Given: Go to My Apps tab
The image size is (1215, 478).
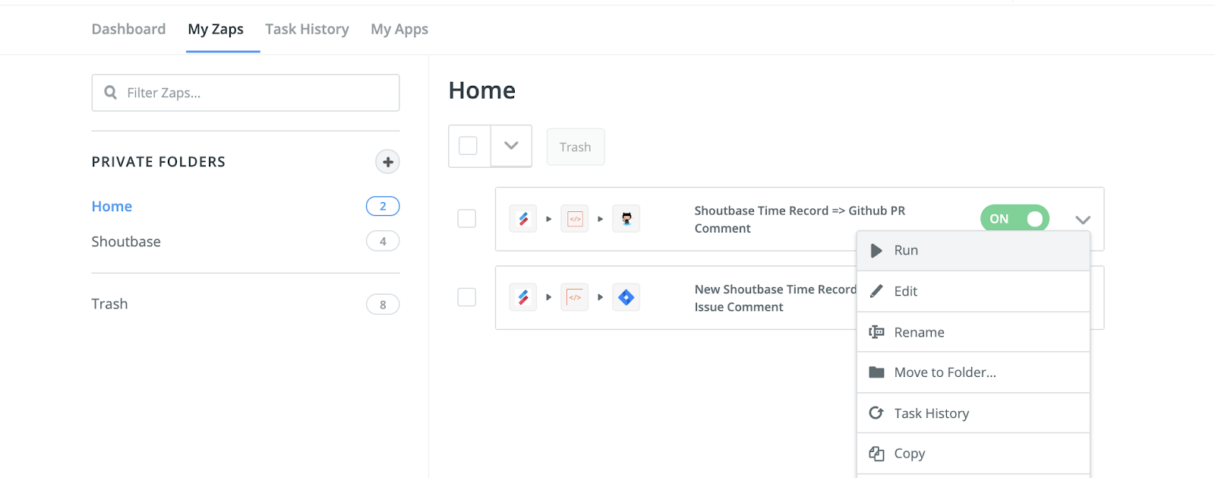Looking at the screenshot, I should [399, 29].
